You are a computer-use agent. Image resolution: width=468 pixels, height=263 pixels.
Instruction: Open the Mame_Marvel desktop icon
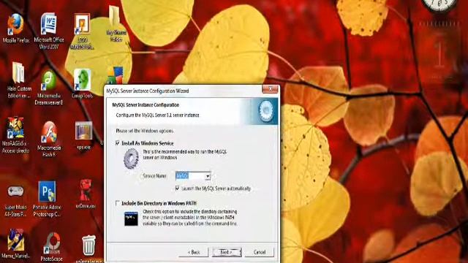(x=15, y=243)
